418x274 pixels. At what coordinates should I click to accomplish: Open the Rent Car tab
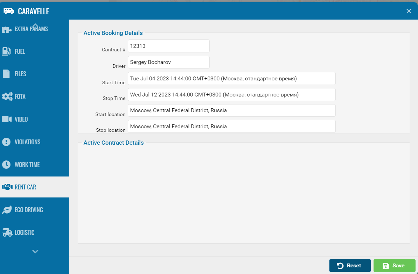25,187
